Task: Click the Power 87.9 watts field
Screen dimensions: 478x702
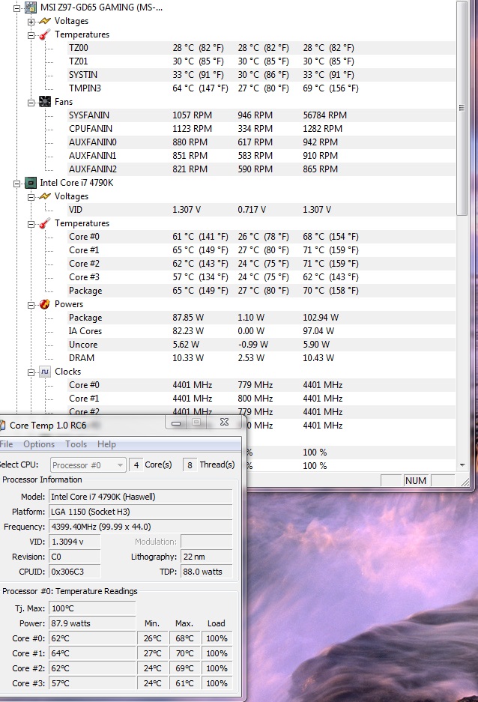Action: 92,623
